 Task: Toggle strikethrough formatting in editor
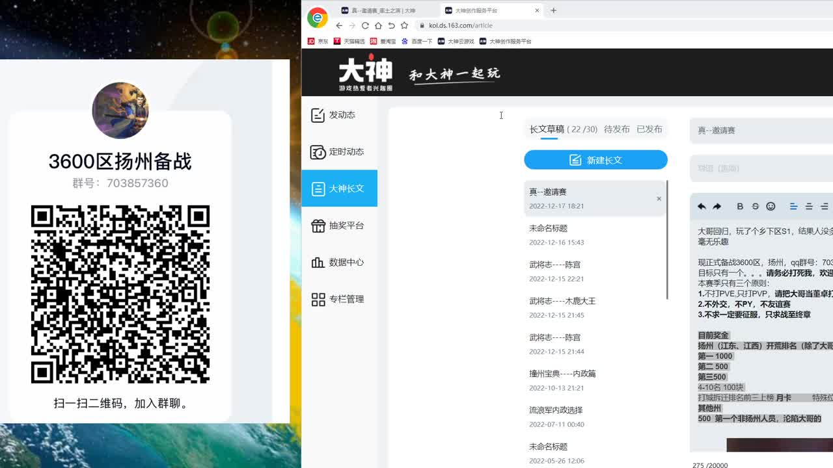coord(756,206)
